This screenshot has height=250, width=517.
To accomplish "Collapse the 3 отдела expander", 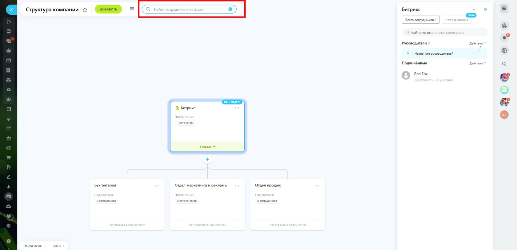I will point(207,146).
